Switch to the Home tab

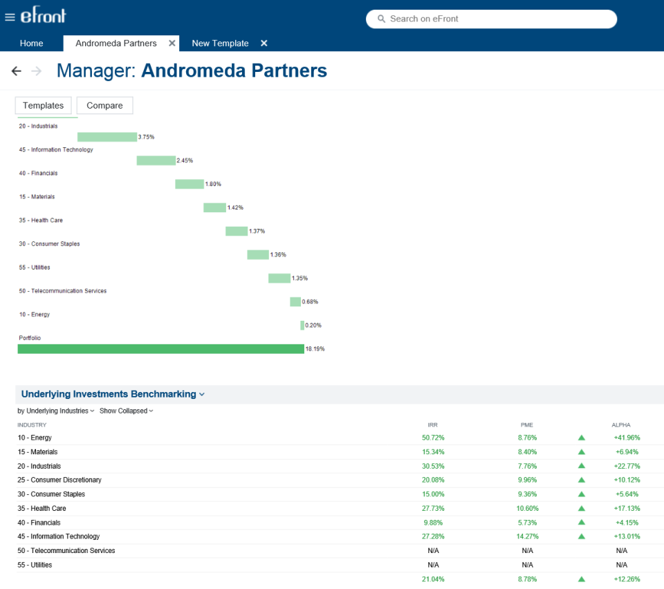tap(32, 43)
